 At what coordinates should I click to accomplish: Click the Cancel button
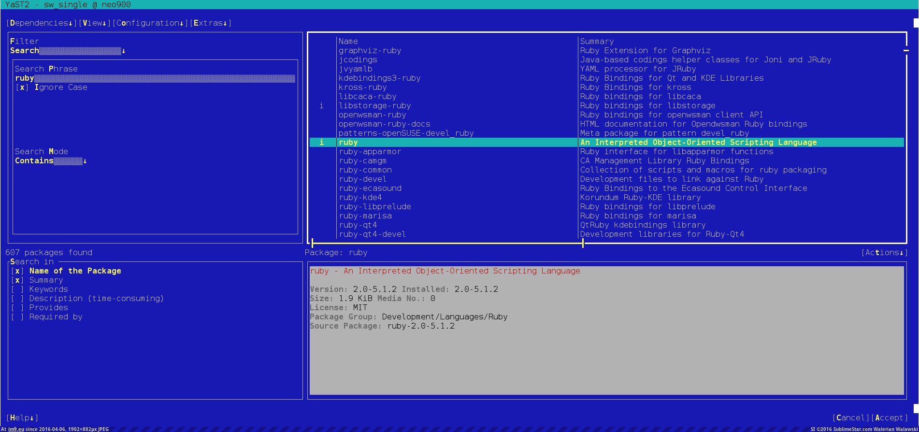pyautogui.click(x=851, y=418)
